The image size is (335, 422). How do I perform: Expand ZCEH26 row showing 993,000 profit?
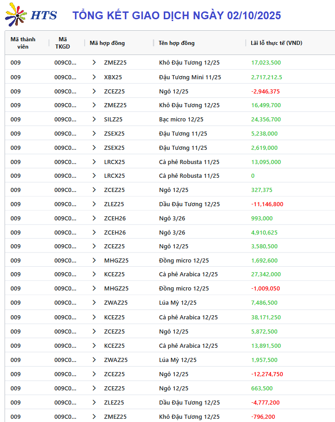(94, 218)
